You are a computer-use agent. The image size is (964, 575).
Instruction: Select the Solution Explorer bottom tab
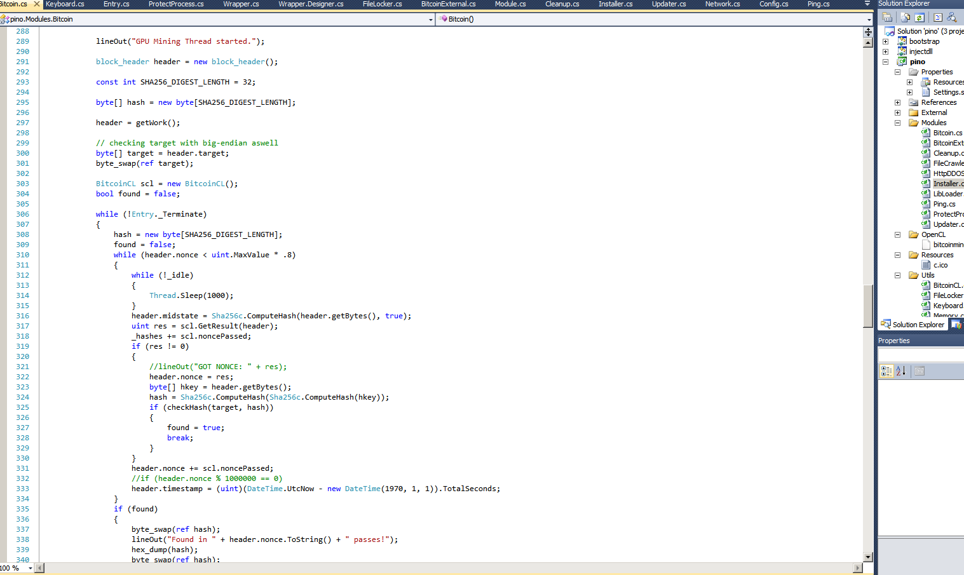913,325
